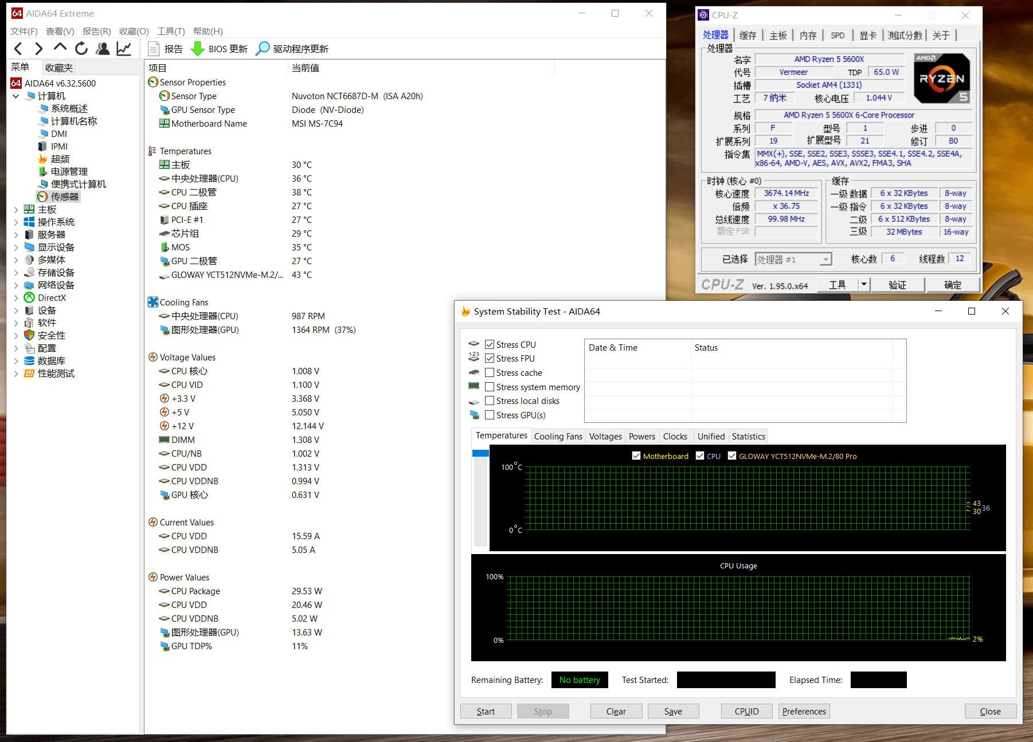Enable the Stress cache checkbox

point(490,372)
